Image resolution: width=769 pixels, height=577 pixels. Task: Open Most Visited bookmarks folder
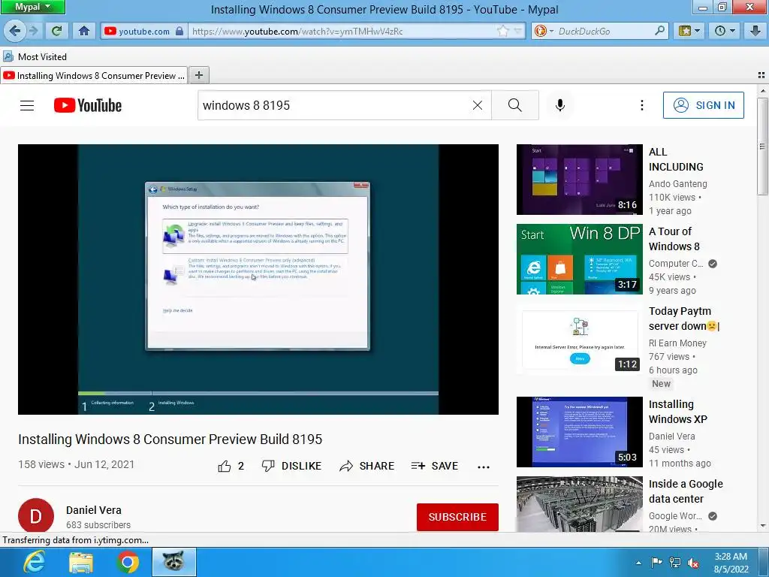click(35, 56)
